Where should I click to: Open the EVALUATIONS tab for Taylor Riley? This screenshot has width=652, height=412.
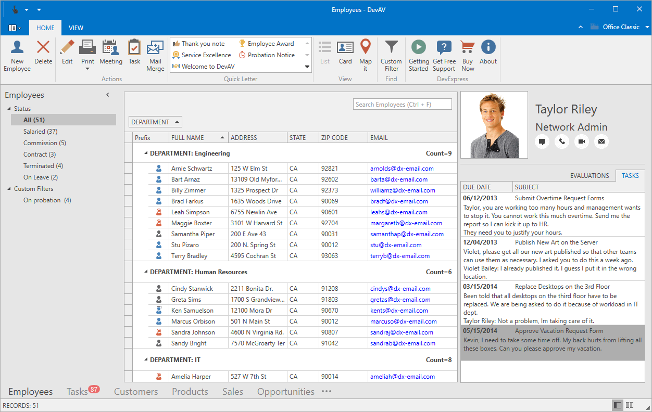pyautogui.click(x=590, y=175)
